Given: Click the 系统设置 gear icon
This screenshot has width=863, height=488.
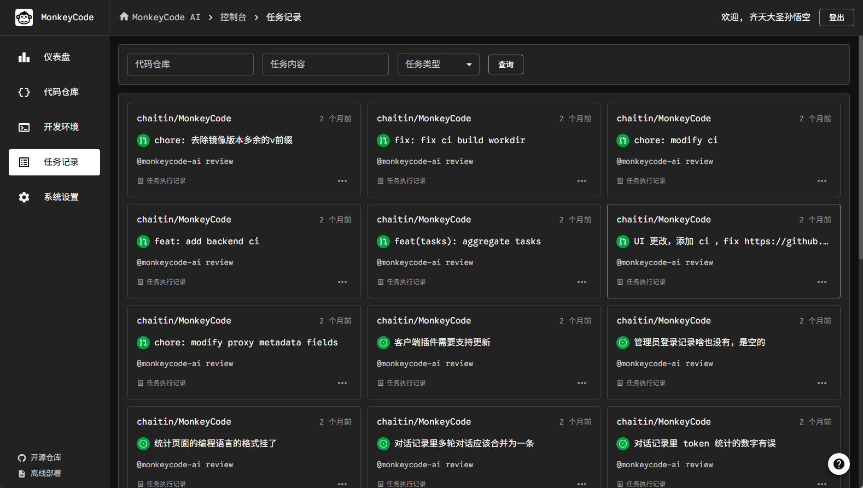Looking at the screenshot, I should click(24, 197).
